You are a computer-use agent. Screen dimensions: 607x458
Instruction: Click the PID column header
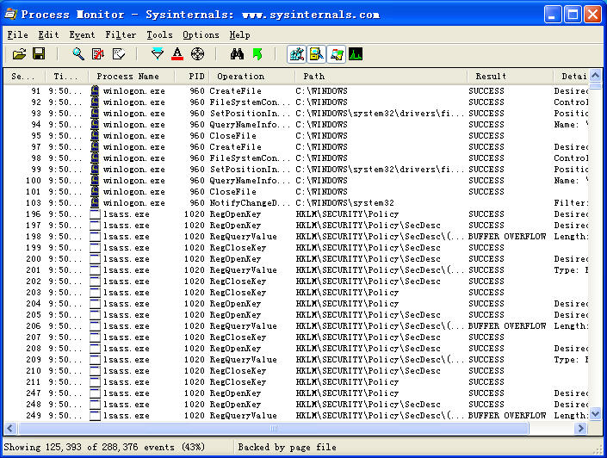(192, 77)
